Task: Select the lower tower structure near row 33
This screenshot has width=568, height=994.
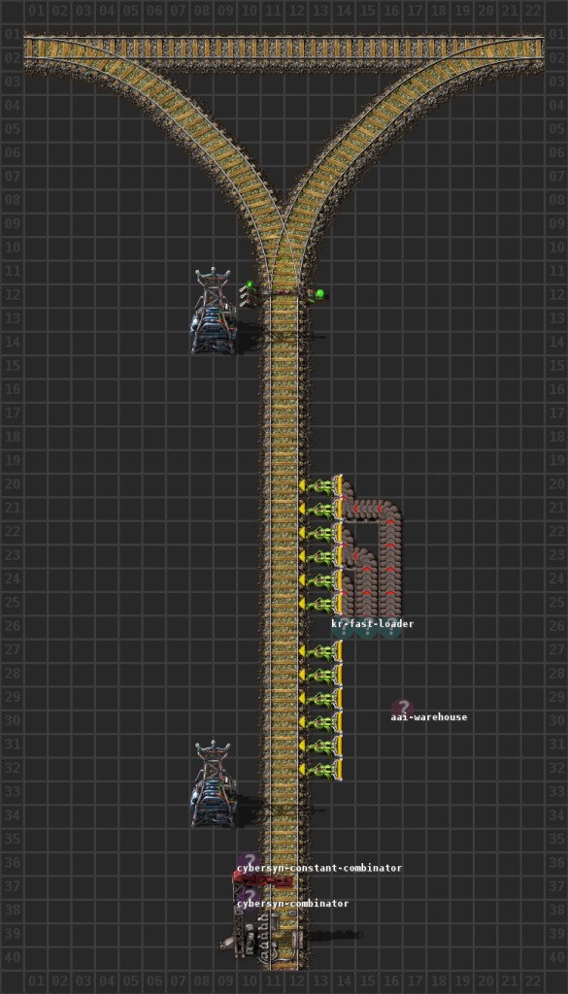Action: 214,784
